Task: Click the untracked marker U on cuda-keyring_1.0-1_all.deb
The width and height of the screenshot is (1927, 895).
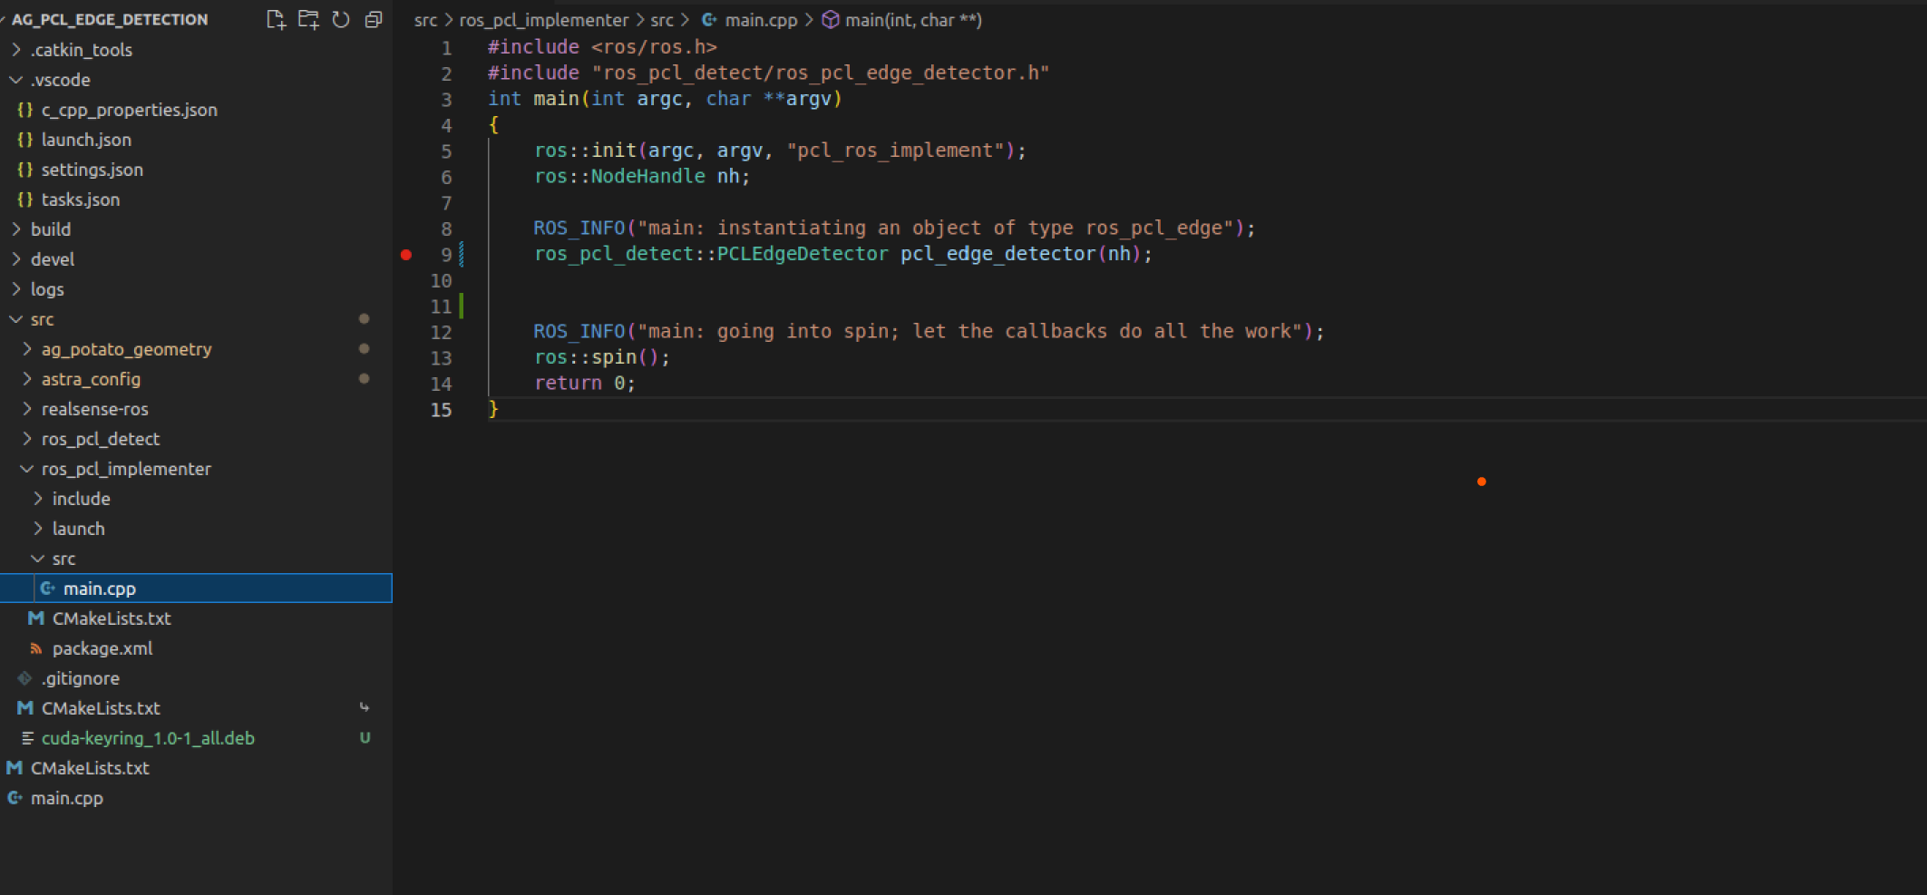Action: pos(365,738)
